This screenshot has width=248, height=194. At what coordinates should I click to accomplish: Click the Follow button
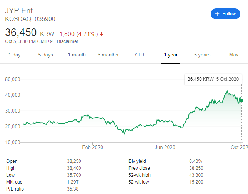point(225,14)
